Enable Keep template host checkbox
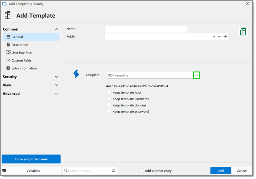 click(109, 92)
